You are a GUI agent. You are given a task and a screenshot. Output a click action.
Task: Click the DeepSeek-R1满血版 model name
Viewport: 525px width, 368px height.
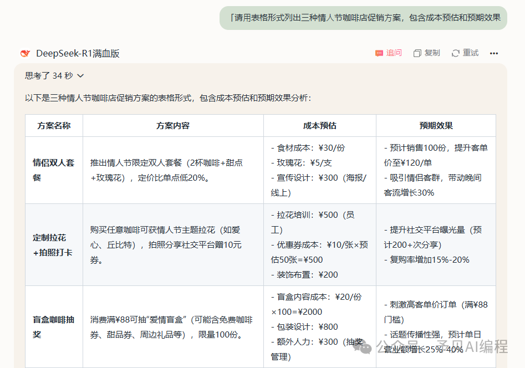pyautogui.click(x=78, y=53)
